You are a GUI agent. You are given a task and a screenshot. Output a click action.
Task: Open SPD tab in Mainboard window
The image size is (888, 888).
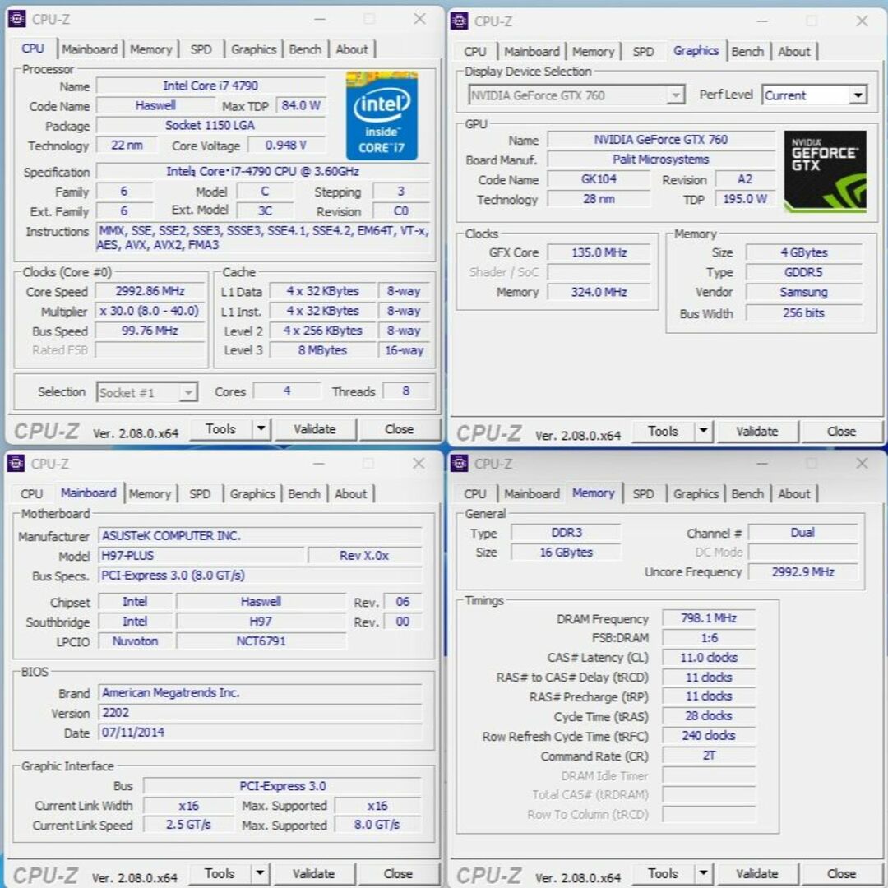tap(200, 494)
